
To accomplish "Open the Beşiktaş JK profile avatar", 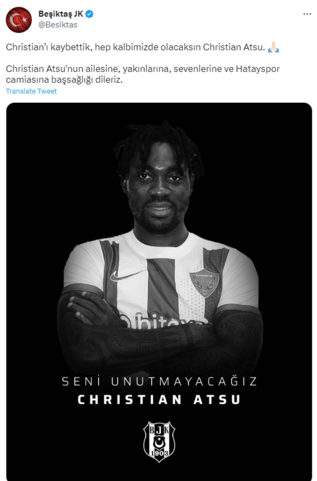I will pos(19,20).
